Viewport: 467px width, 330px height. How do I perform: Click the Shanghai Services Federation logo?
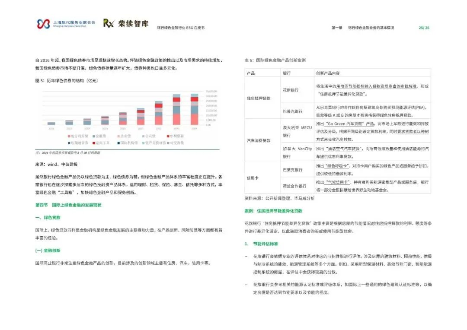[x=66, y=24]
